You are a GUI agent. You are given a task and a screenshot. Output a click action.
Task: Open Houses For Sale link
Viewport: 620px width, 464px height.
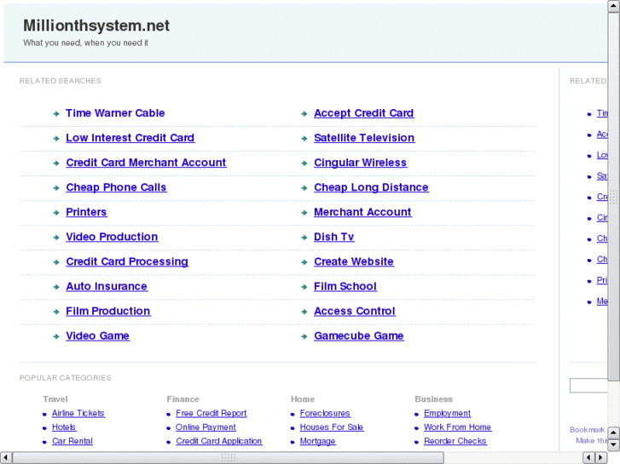point(332,427)
